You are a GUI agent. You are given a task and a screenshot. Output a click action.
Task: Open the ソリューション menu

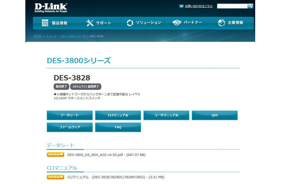[x=143, y=23]
